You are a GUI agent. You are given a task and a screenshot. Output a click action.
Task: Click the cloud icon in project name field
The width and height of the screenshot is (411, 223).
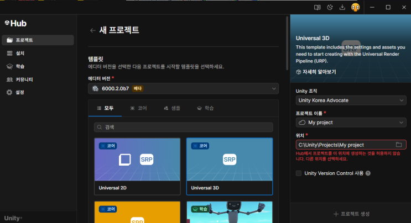pos(302,123)
